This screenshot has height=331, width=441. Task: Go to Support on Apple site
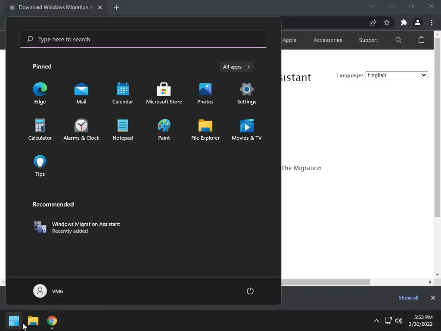(x=369, y=40)
